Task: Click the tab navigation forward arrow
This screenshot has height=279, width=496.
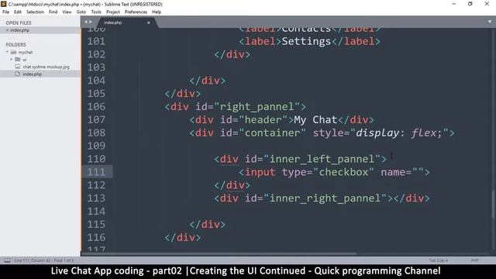Action: click(x=91, y=22)
